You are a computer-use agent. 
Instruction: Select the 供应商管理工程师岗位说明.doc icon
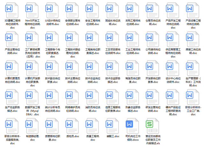point(172,39)
